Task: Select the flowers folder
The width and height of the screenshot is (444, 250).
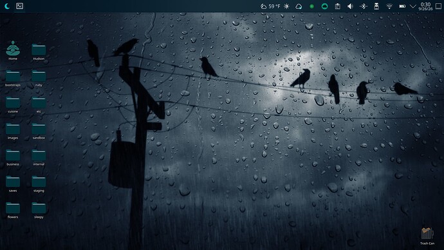Action: point(13,210)
